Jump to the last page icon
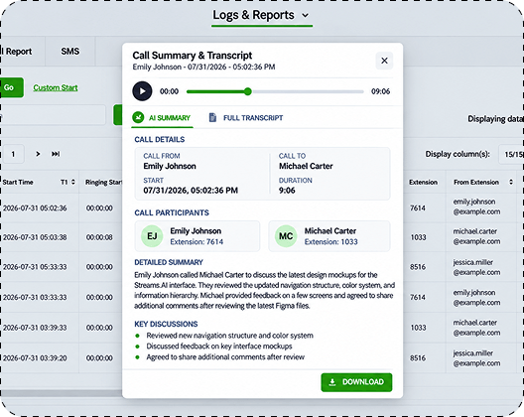 coord(56,154)
